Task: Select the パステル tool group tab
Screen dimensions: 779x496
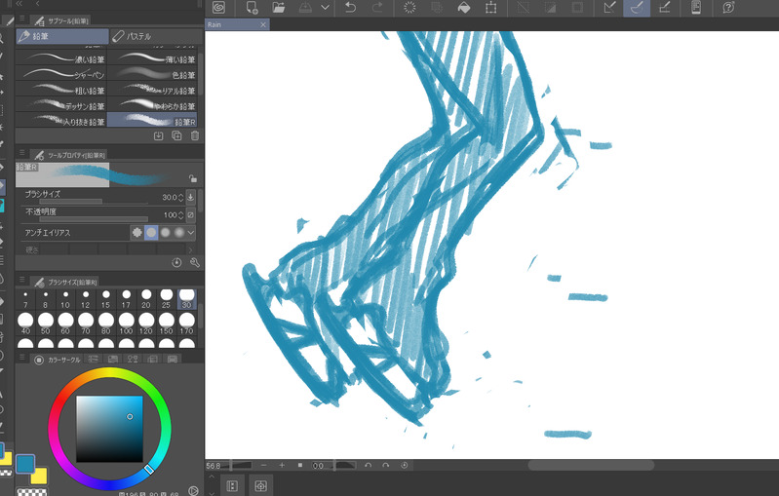Action: [x=156, y=36]
